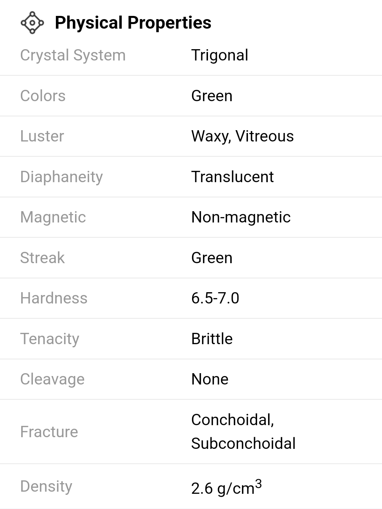Tap the Colors property label
Screen dimensions: 382x509
point(43,96)
